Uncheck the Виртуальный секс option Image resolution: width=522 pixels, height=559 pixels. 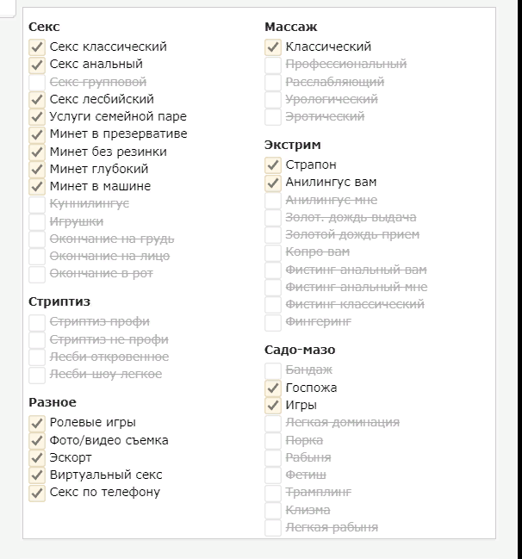point(37,475)
